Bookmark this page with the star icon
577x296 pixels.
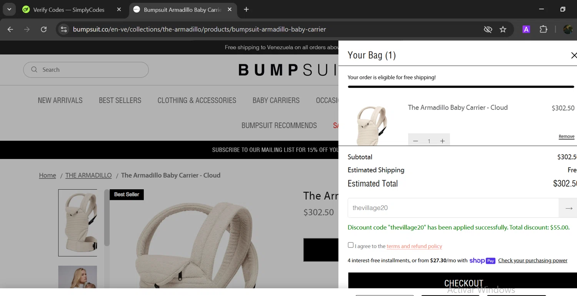(503, 29)
